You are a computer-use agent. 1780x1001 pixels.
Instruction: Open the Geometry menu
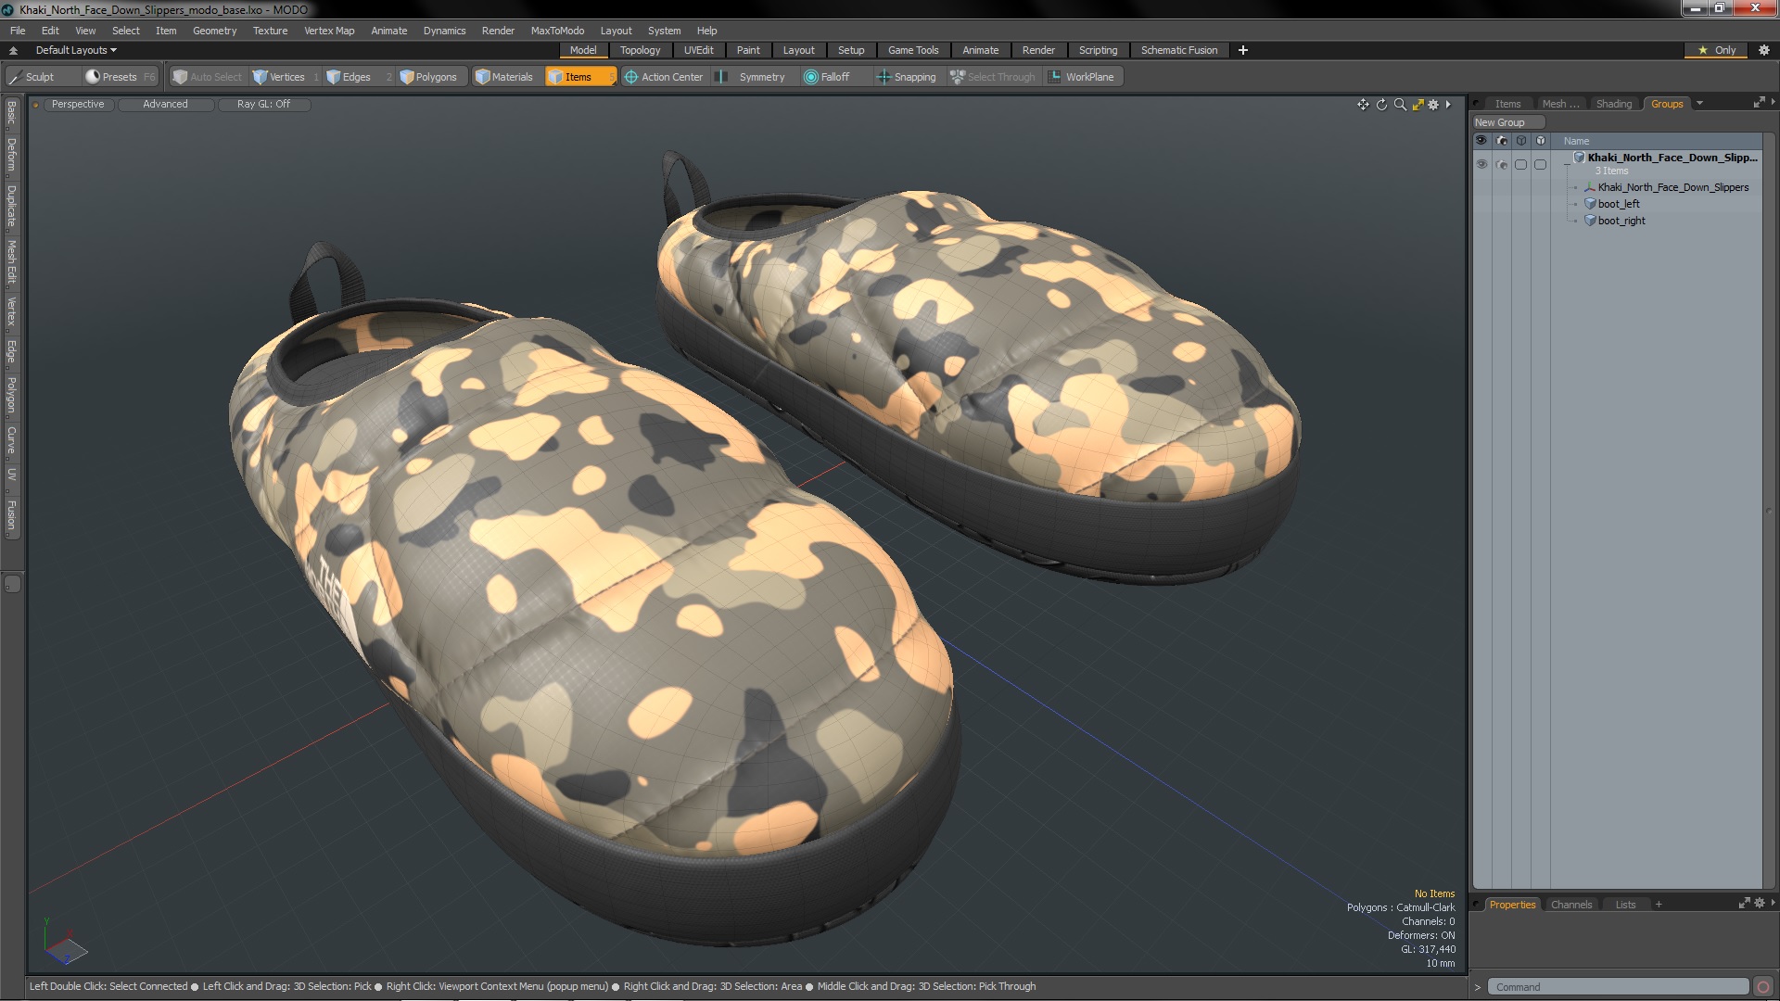pyautogui.click(x=214, y=31)
